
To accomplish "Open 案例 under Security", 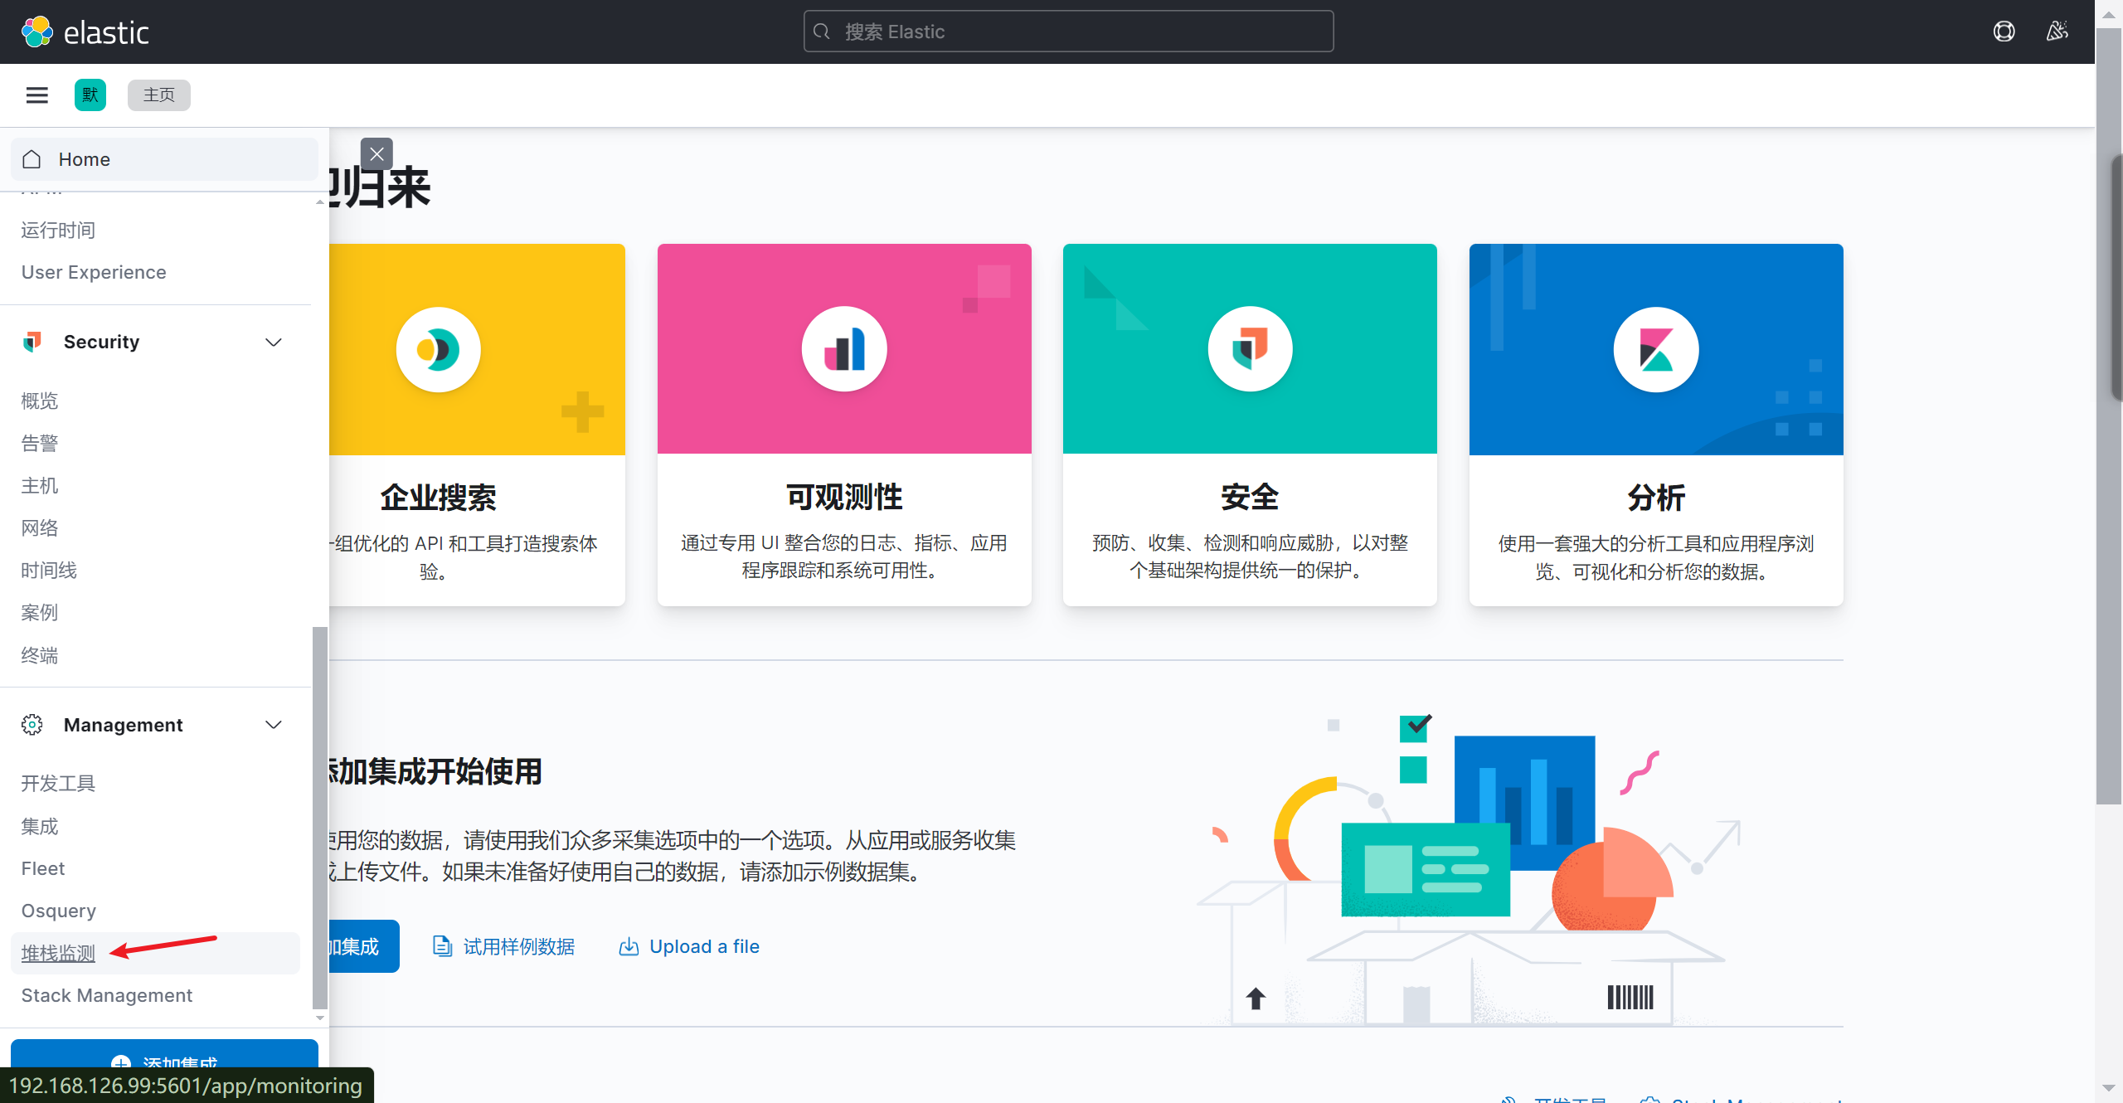I will [40, 613].
